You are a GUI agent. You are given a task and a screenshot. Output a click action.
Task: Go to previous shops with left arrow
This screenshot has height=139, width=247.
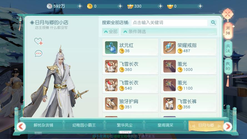[x=21, y=126]
